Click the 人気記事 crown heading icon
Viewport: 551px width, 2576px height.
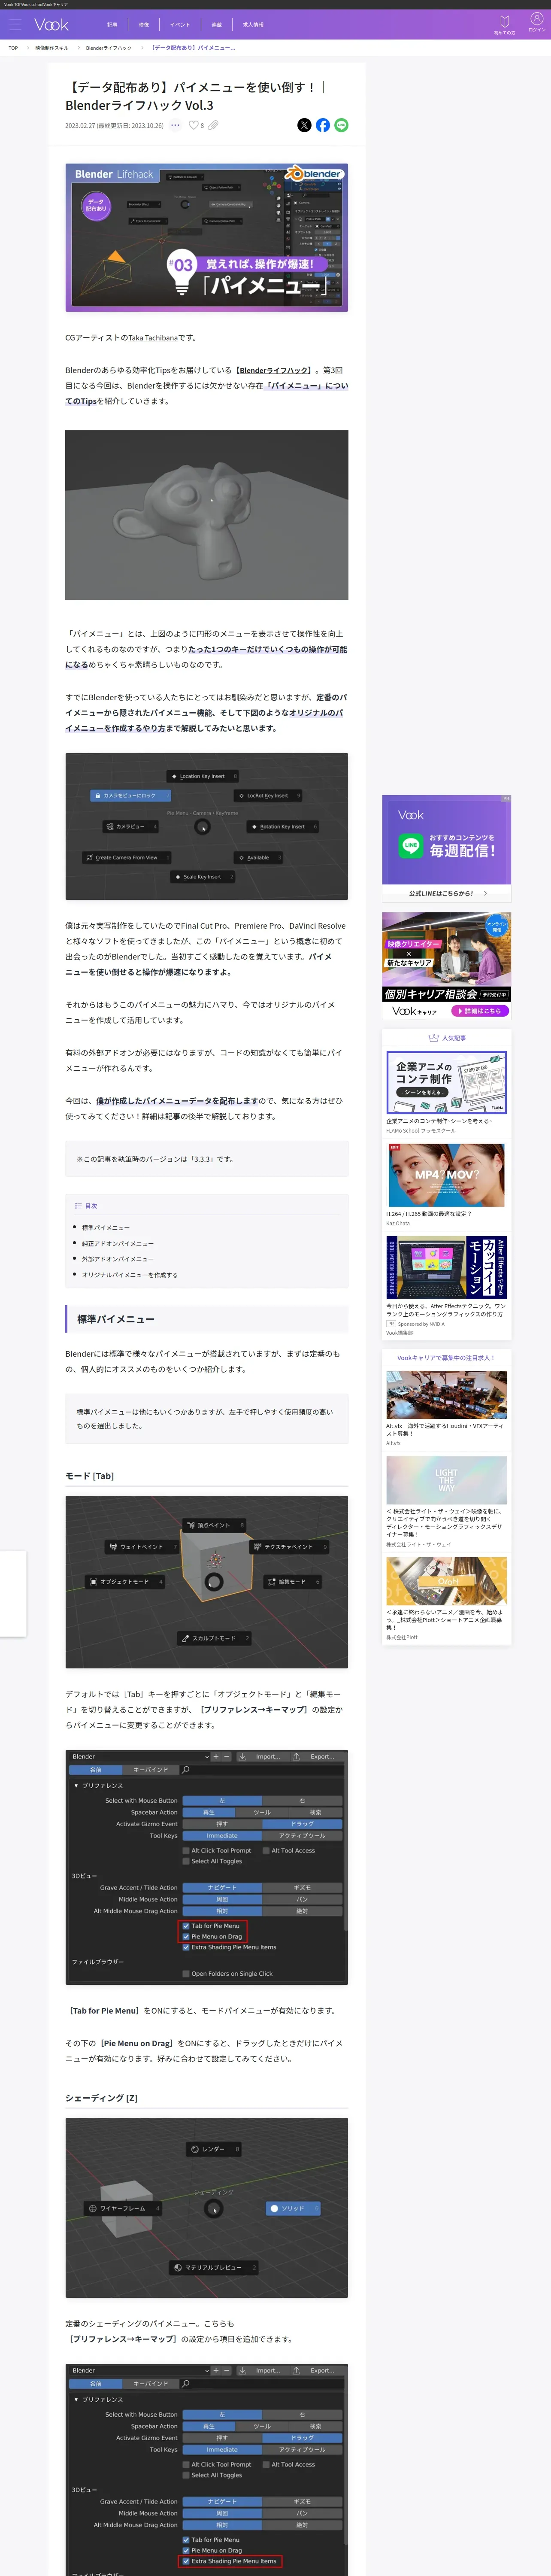coord(433,1038)
